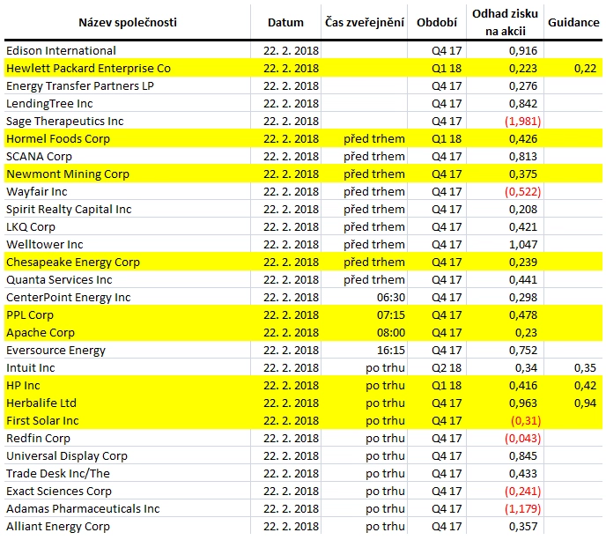
Task: Click 'po trhu' in the Alliant Energy row
Action: pos(385,527)
